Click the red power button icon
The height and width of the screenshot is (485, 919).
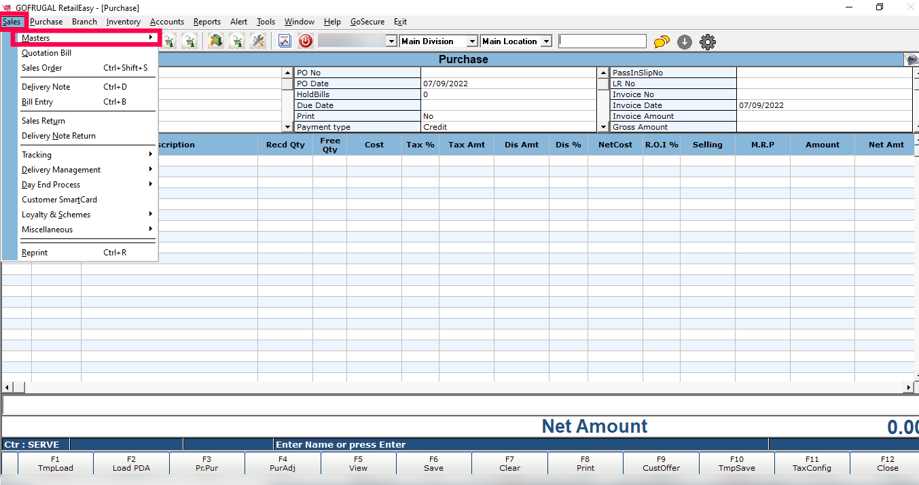point(306,41)
